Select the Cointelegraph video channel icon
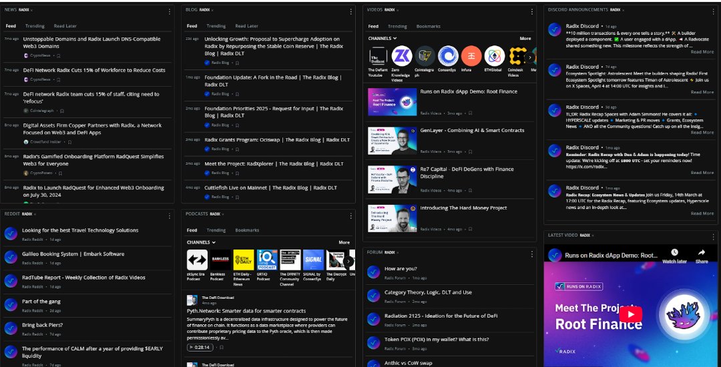 click(425, 56)
